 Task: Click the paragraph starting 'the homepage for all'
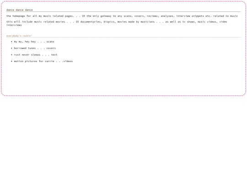pyautogui.click(x=122, y=16)
